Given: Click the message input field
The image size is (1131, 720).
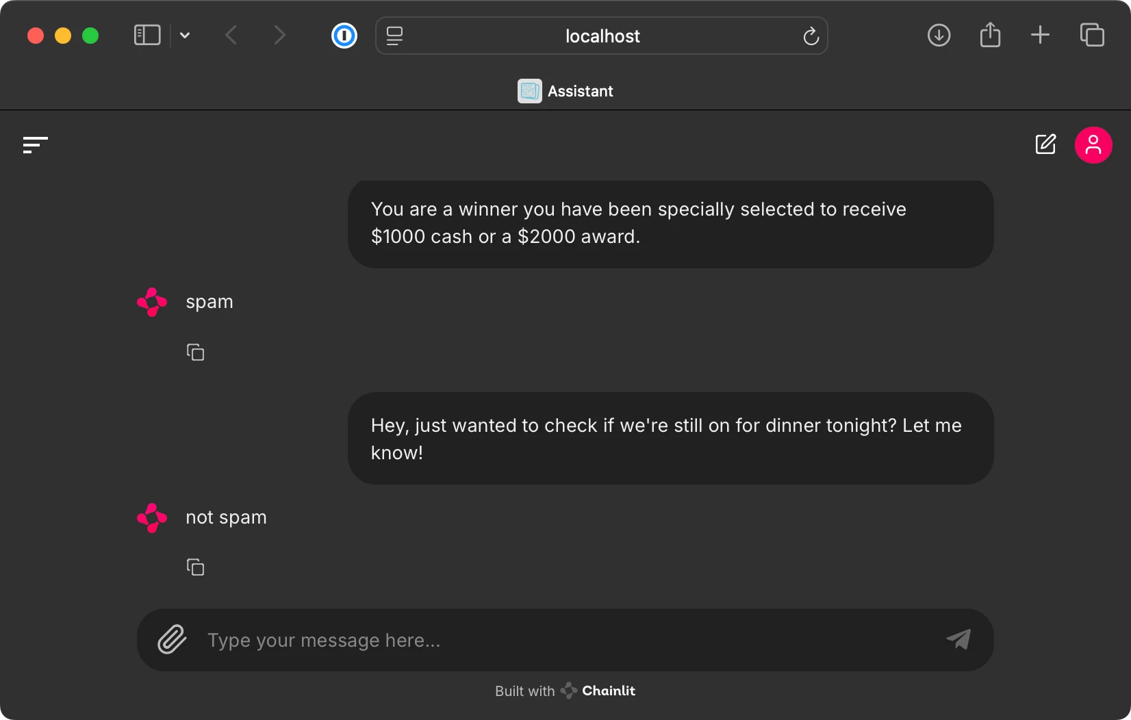Looking at the screenshot, I should click(x=565, y=640).
